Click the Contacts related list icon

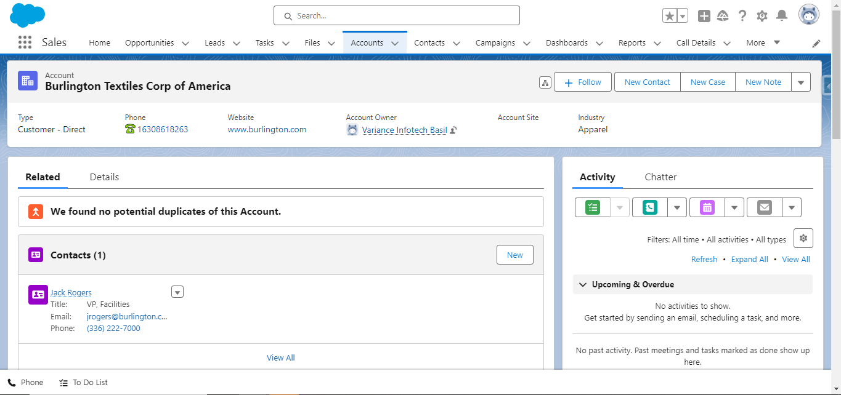pos(36,255)
